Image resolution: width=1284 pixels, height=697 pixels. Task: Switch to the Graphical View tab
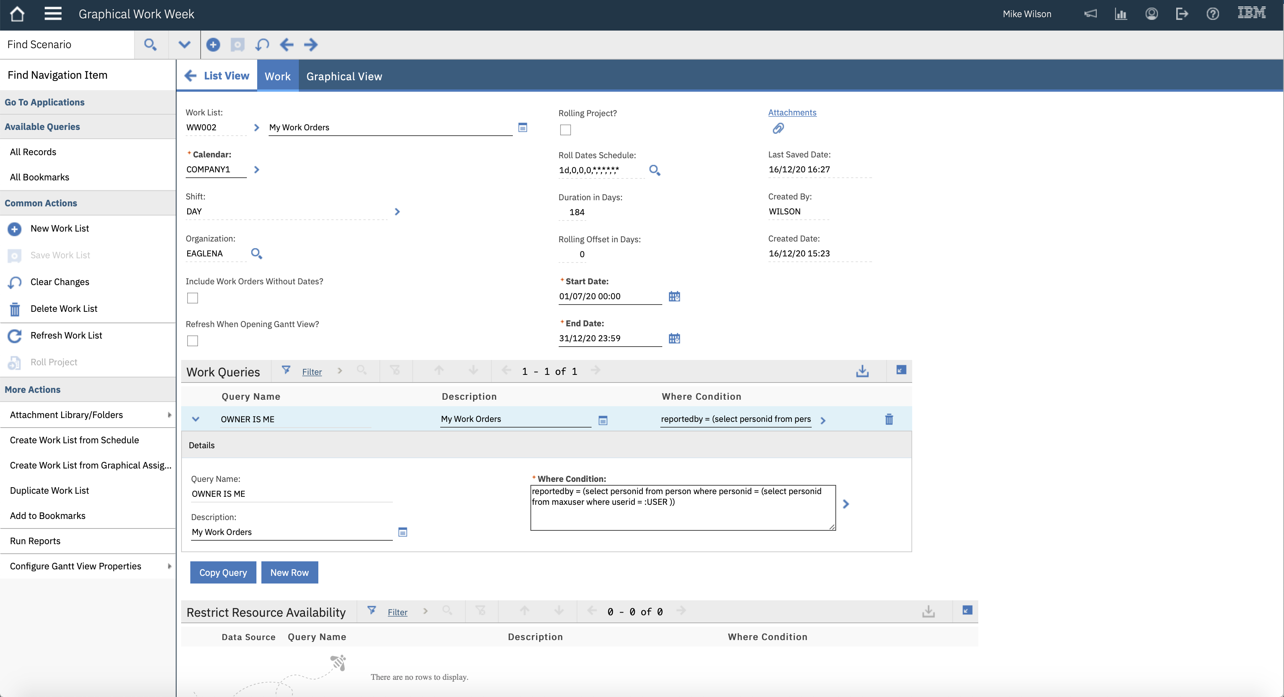(344, 76)
